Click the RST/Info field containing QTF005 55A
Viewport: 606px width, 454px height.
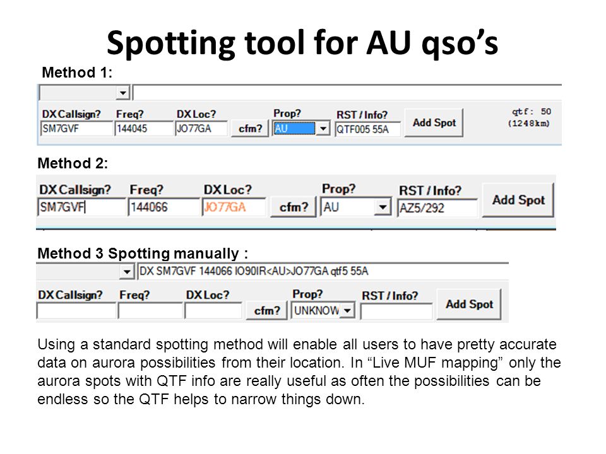point(367,129)
